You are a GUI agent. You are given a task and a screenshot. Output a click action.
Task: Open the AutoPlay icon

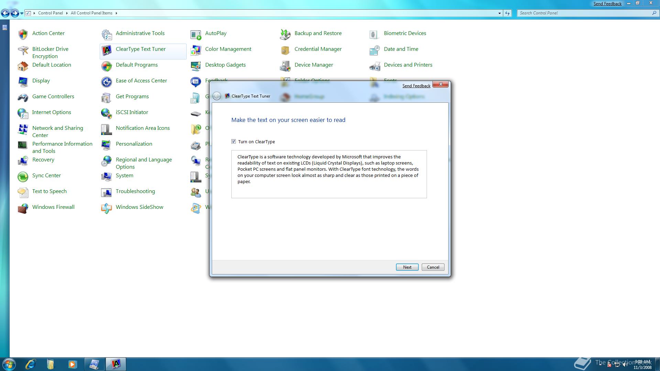pos(196,34)
